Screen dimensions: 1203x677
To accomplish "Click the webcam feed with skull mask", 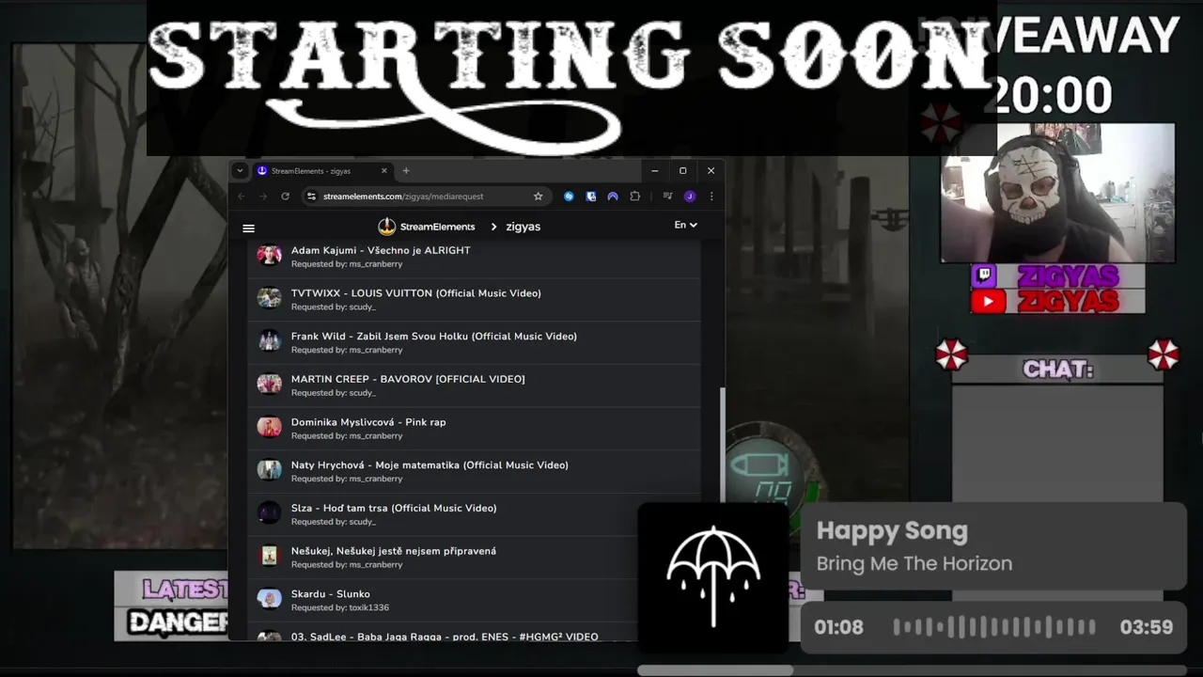I will (1057, 193).
